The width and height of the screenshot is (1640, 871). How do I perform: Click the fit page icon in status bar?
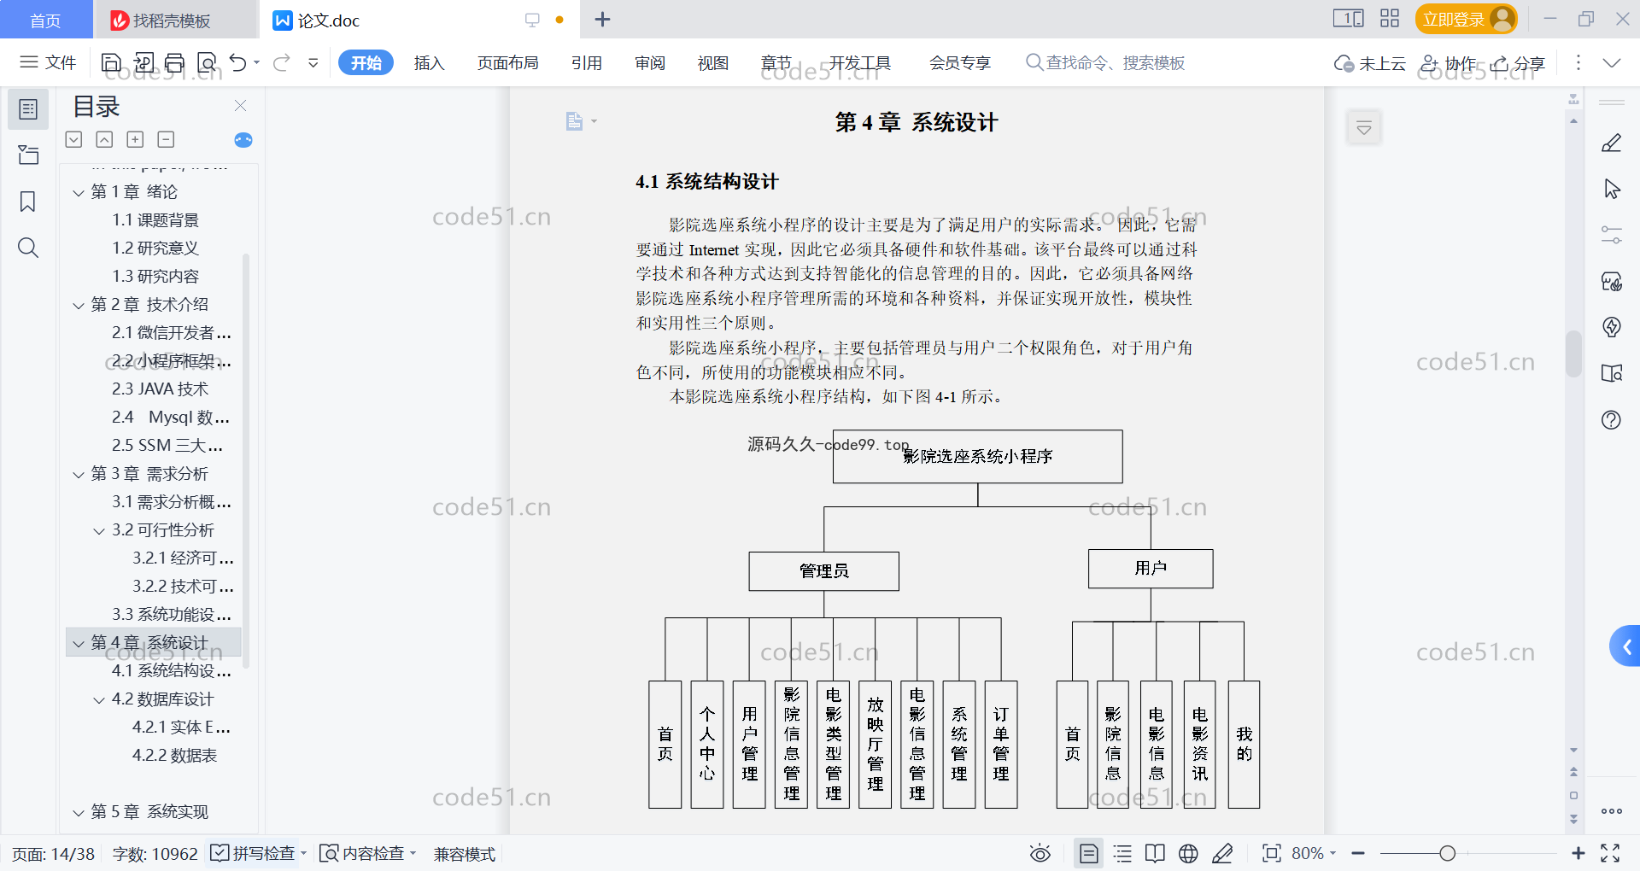coord(1271,853)
